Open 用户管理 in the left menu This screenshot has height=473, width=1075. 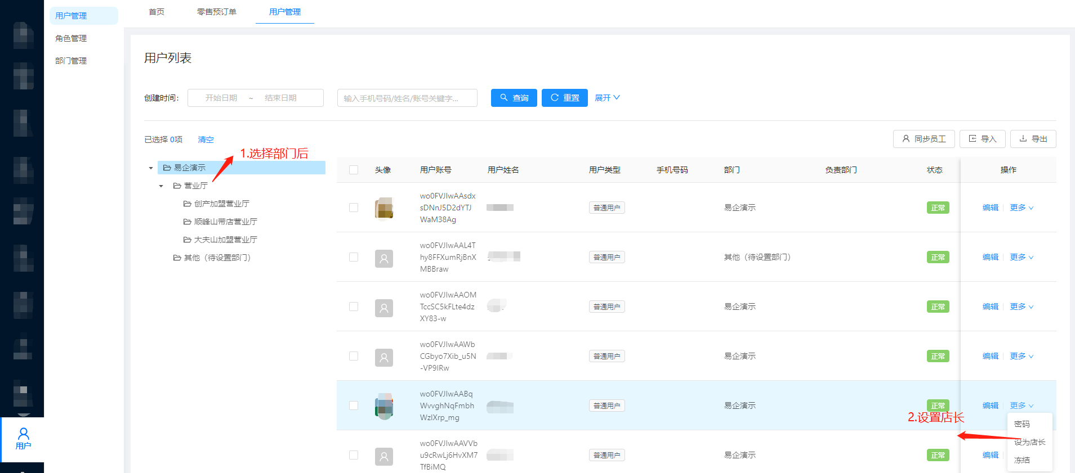(84, 16)
